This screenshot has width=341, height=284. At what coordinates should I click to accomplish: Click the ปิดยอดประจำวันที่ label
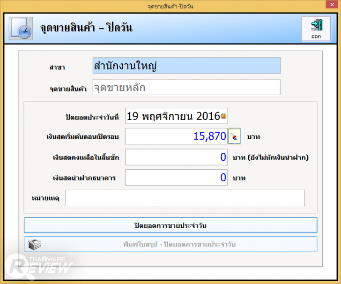point(92,117)
